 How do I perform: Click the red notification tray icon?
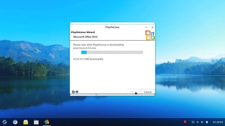[185, 122]
